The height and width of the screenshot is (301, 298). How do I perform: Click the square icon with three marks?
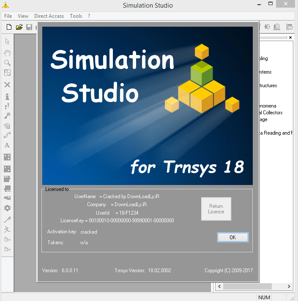click(x=7, y=169)
